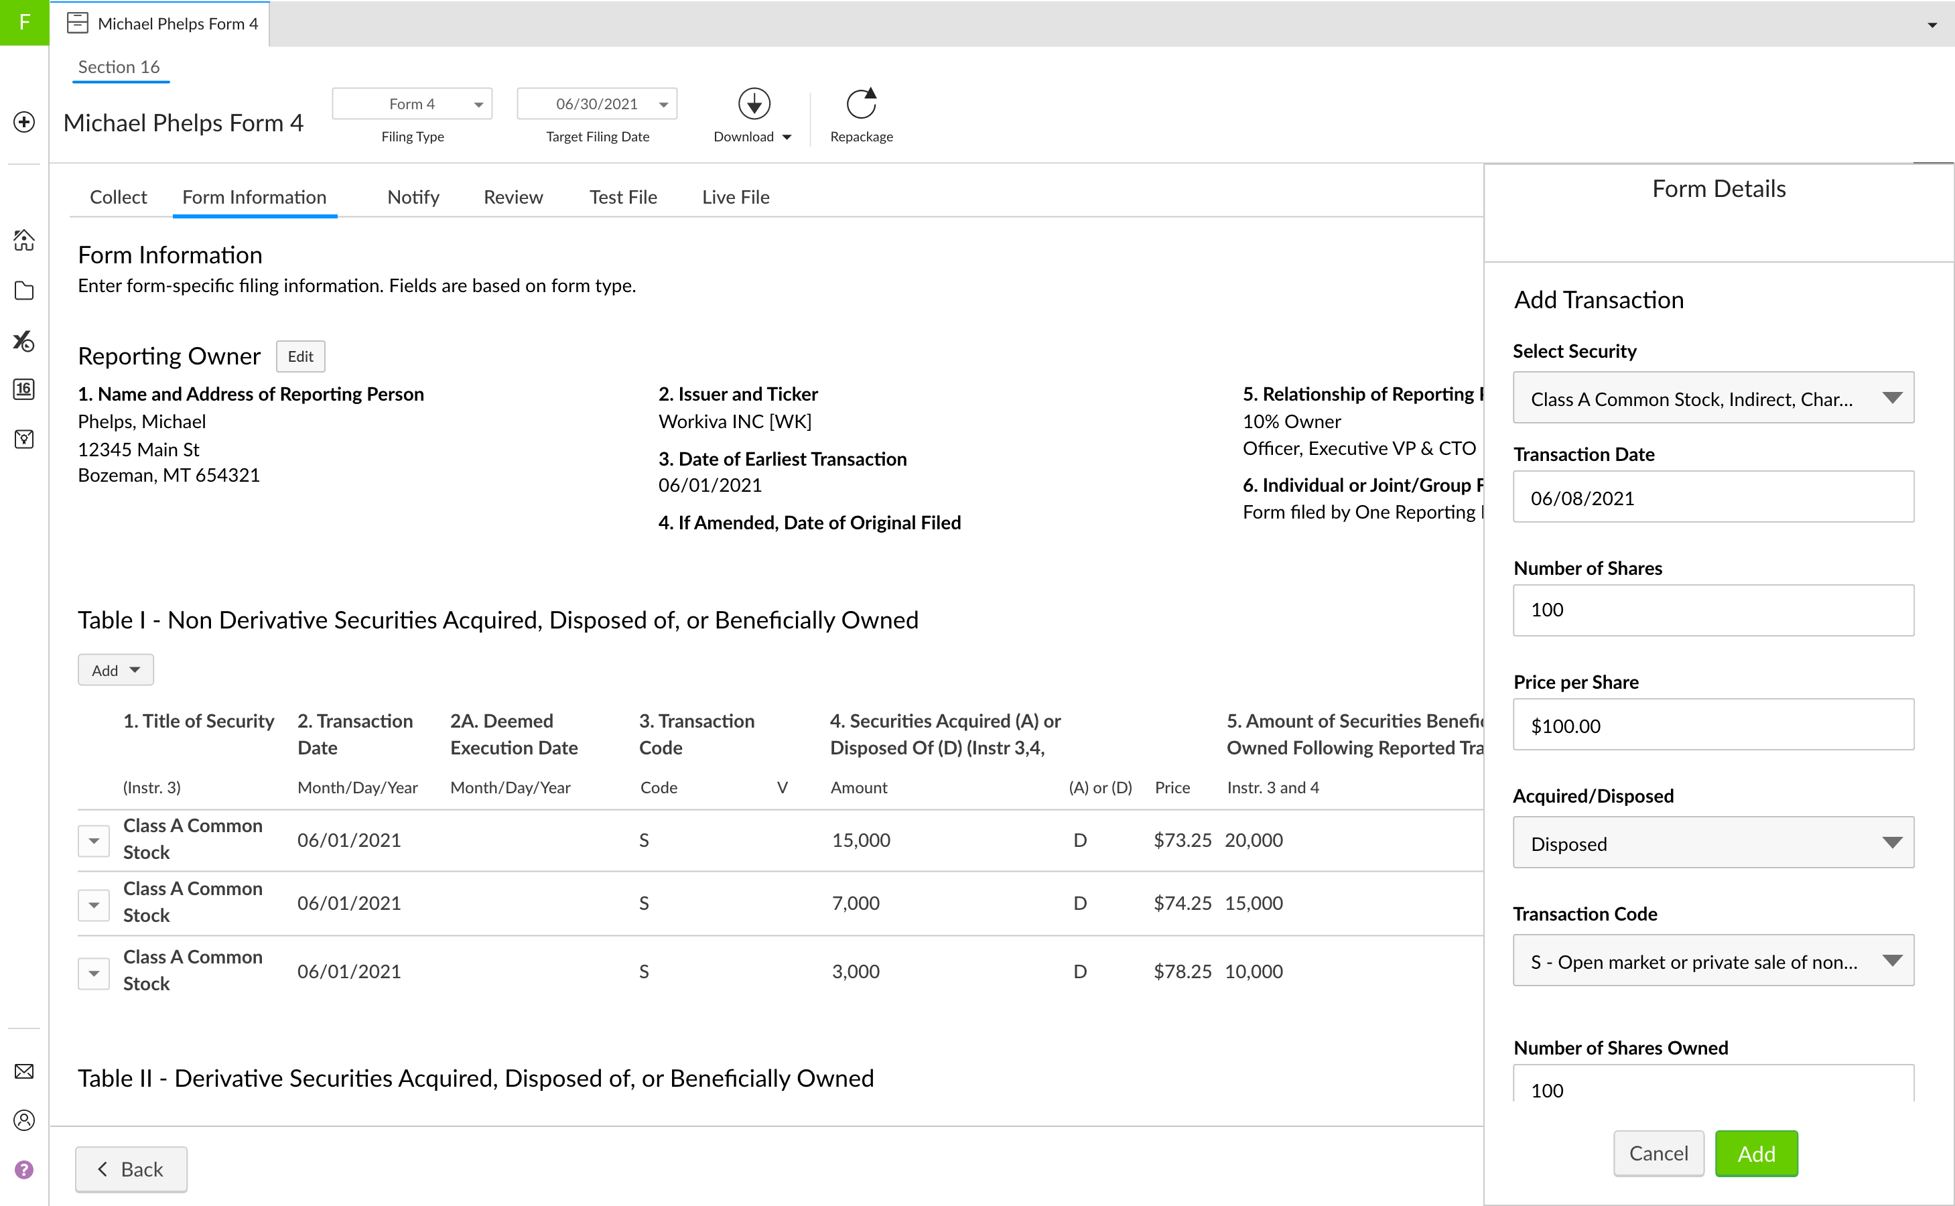The height and width of the screenshot is (1206, 1955).
Task: Open the Filing Type Form 4 dropdown
Action: click(413, 104)
